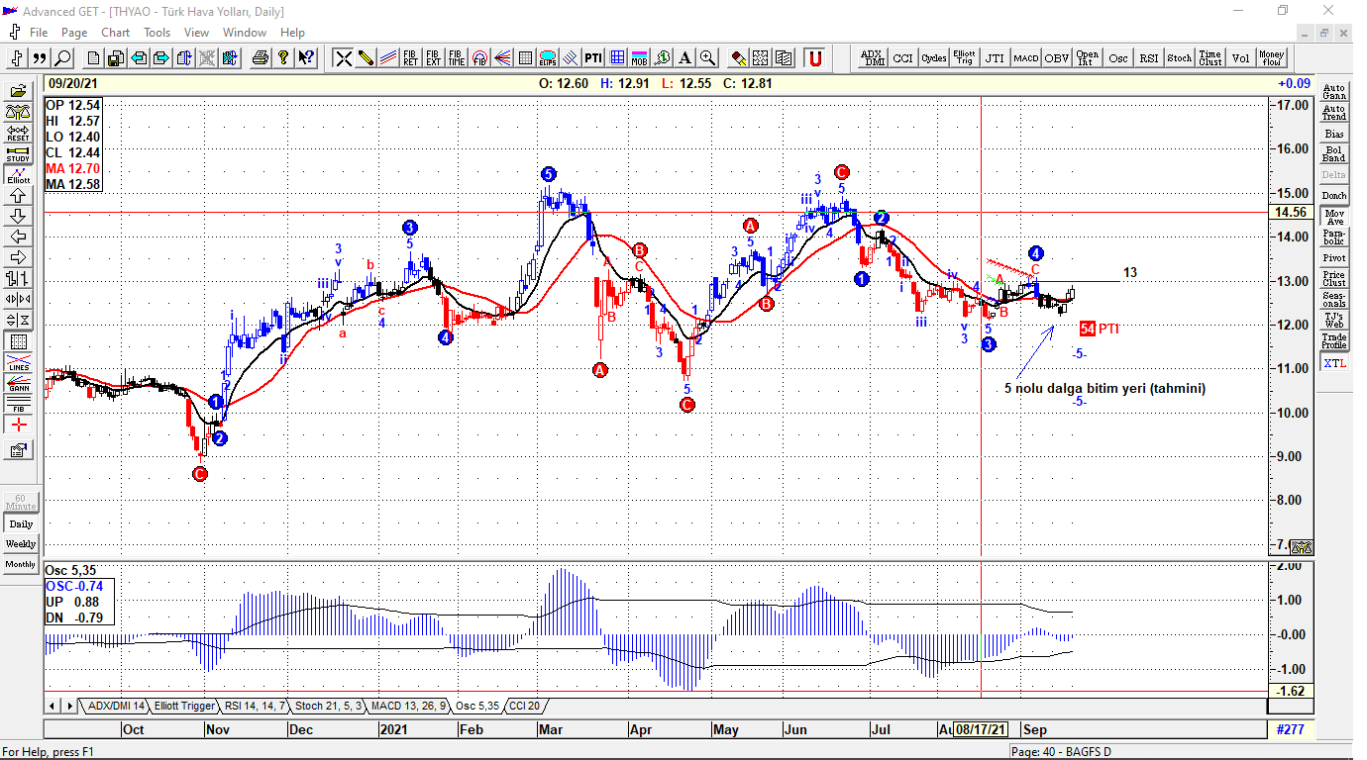Switch to the RSI 14, 14, 7 tab
Viewport: 1367px width, 760px height.
tap(255, 706)
